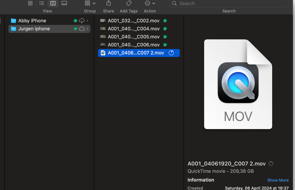This screenshot has height=190, width=295.
Task: Open the Action menu dropdown
Action: click(150, 3)
